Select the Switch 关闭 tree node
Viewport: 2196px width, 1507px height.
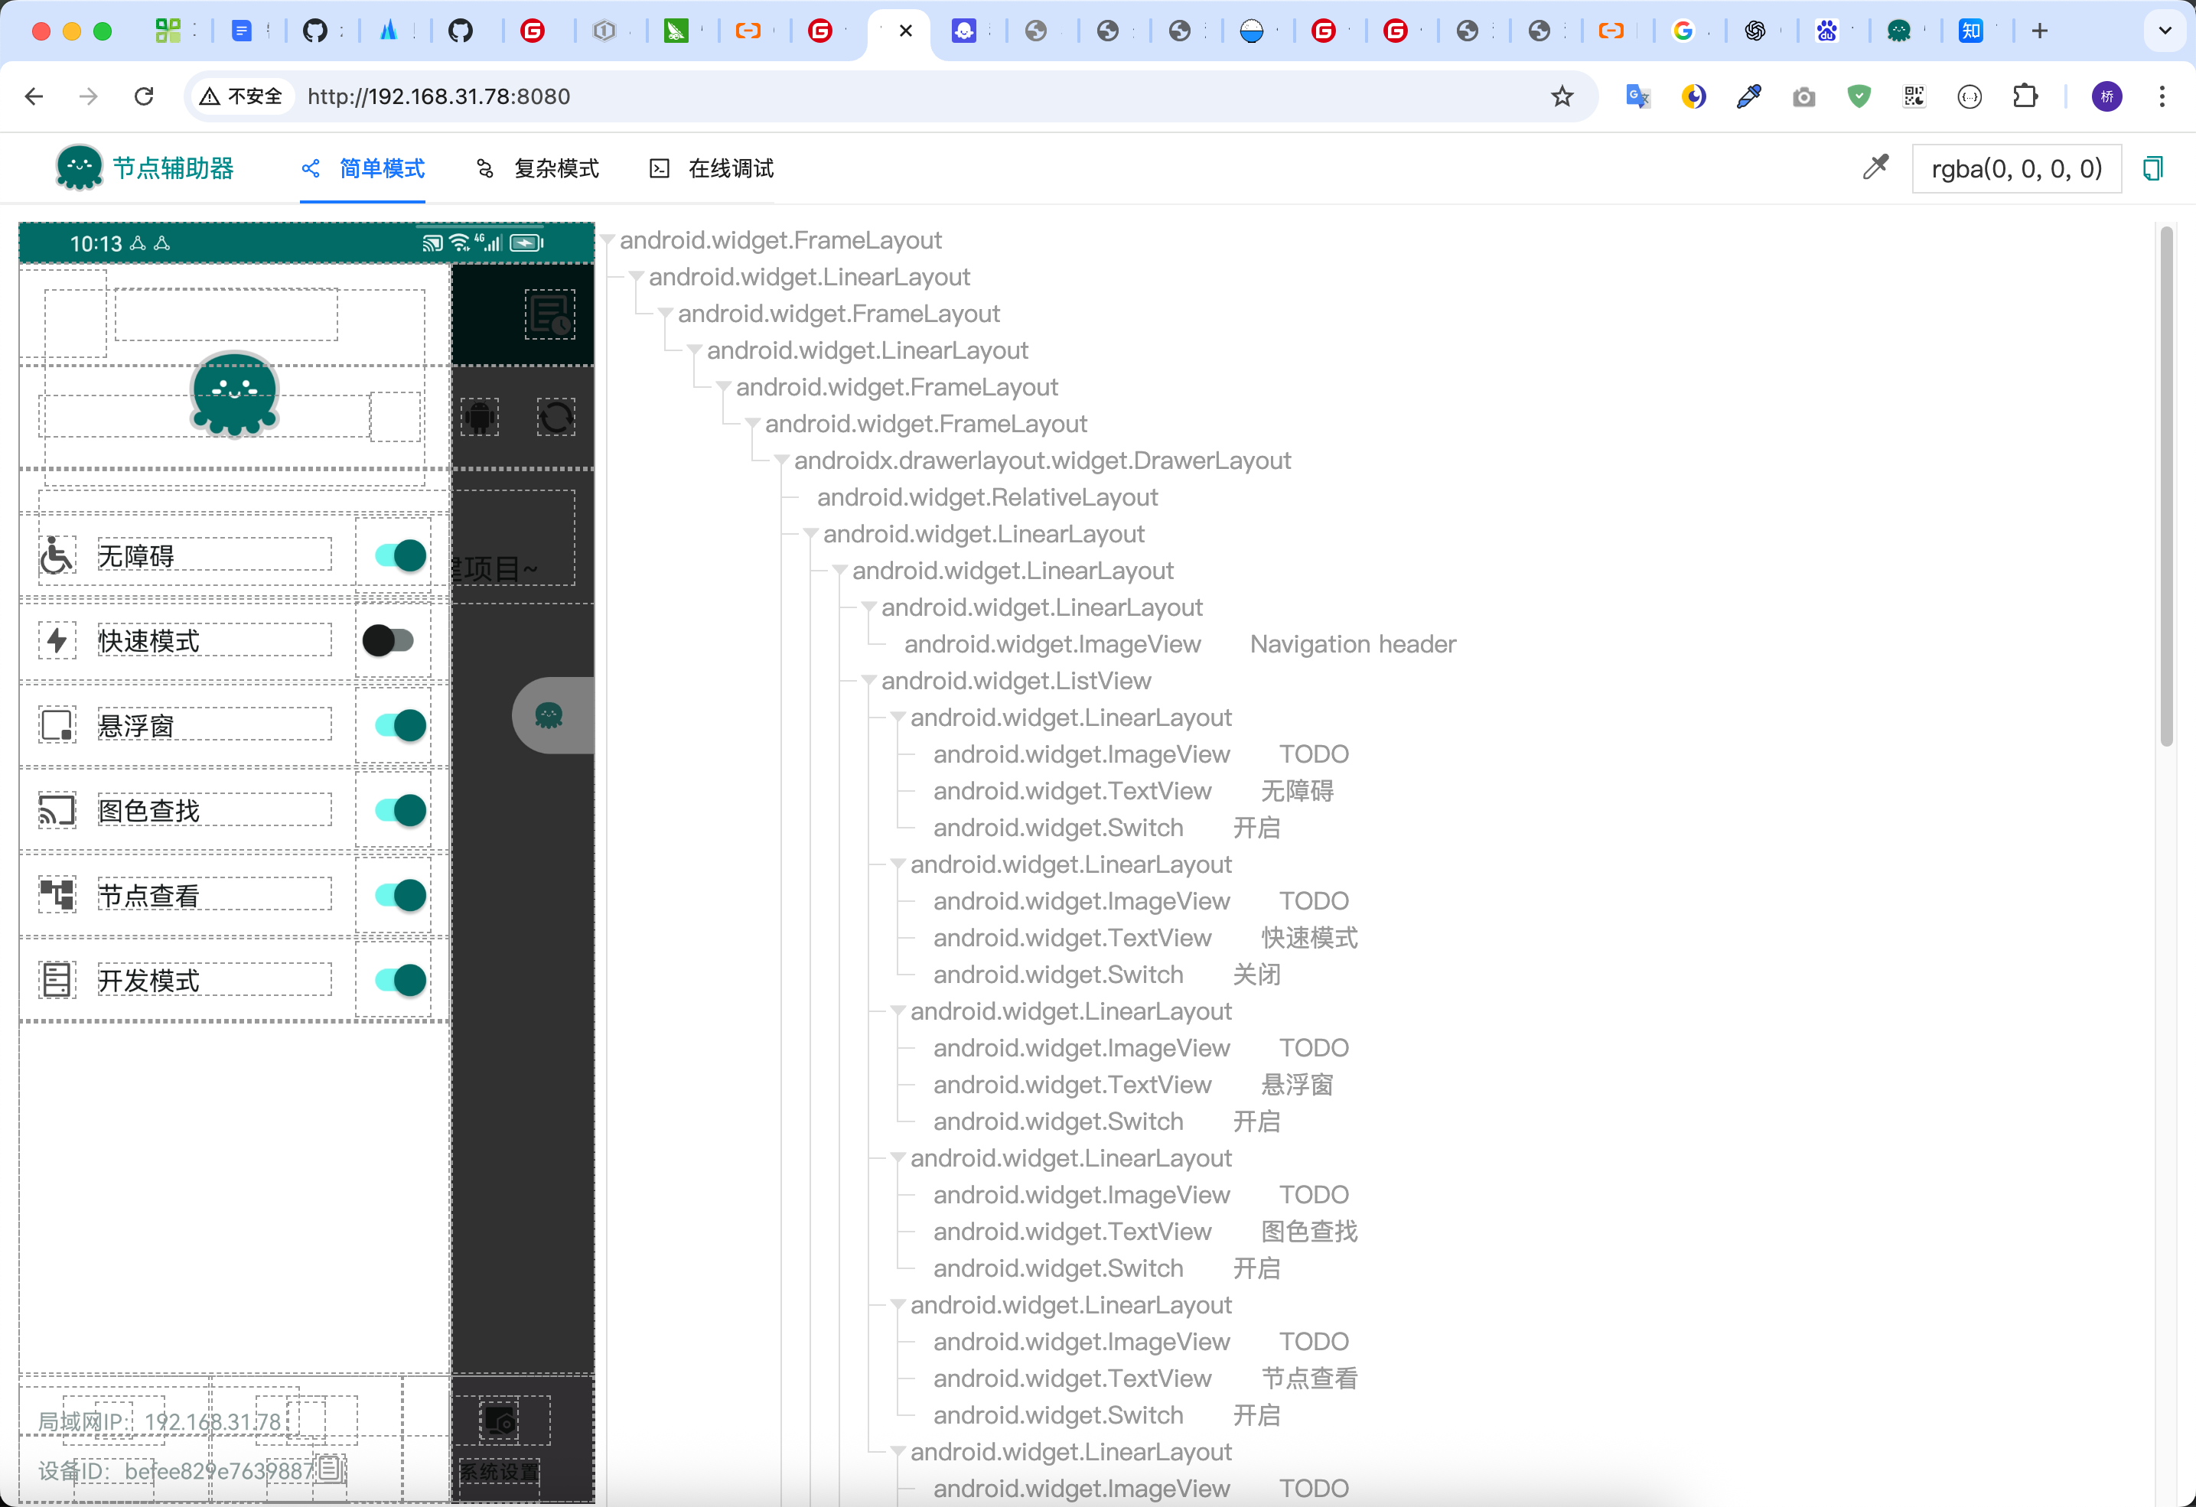[x=1107, y=975]
